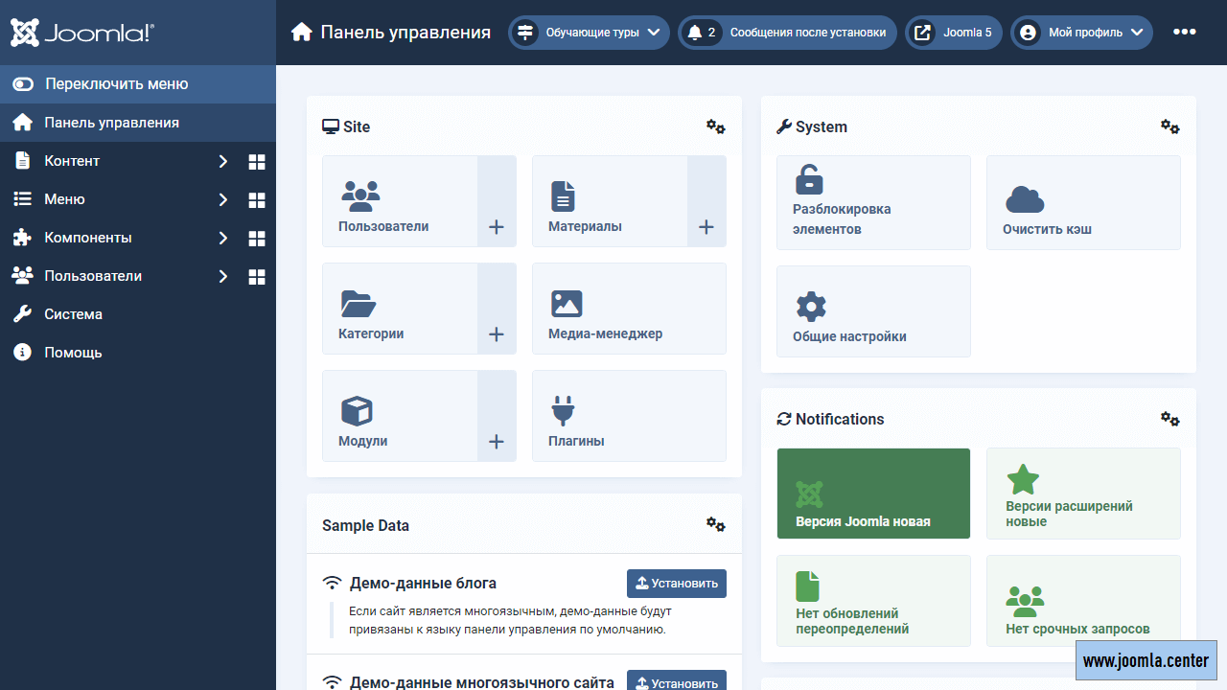The height and width of the screenshot is (690, 1227).
Task: Click the plus to add a new user
Action: click(x=496, y=227)
